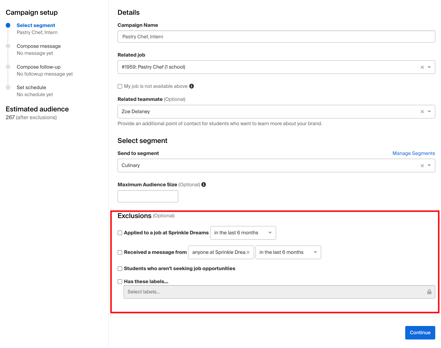Clear the Related job selection with the × icon
Image resolution: width=441 pixels, height=348 pixels.
click(422, 67)
